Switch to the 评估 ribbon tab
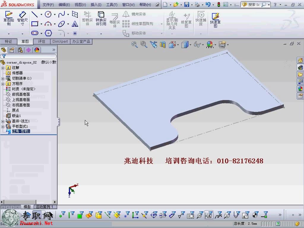Screen dimensions: 304x228 (42, 42)
